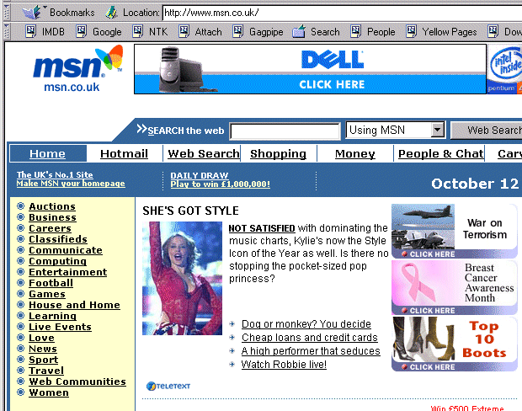Open the Travel channel link
The height and width of the screenshot is (411, 522).
point(46,371)
